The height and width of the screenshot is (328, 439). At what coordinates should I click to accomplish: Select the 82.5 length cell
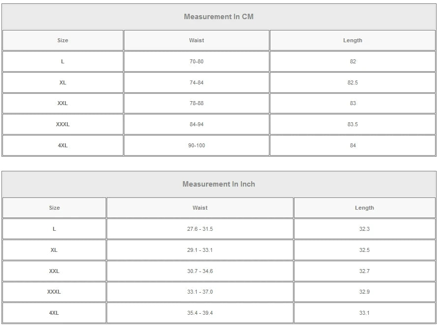pos(352,82)
